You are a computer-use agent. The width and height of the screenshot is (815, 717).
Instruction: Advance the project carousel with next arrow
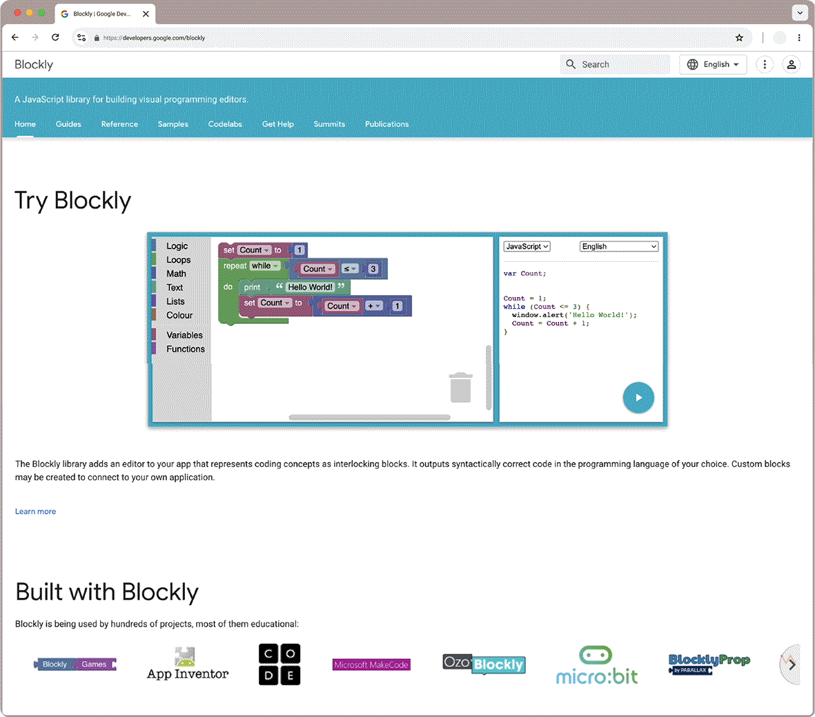pyautogui.click(x=792, y=665)
